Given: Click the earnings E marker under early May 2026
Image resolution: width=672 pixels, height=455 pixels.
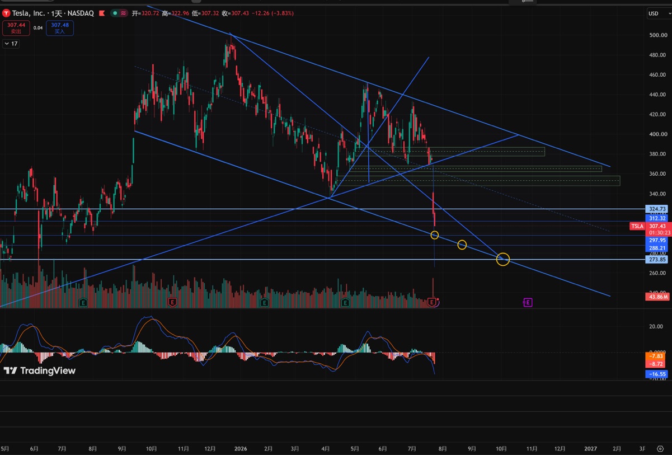Looking at the screenshot, I should pyautogui.click(x=345, y=302).
